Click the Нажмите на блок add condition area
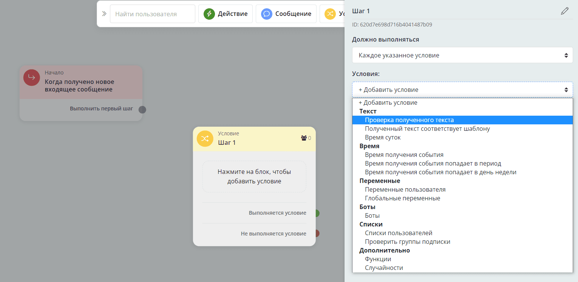The height and width of the screenshot is (282, 578). (x=254, y=177)
